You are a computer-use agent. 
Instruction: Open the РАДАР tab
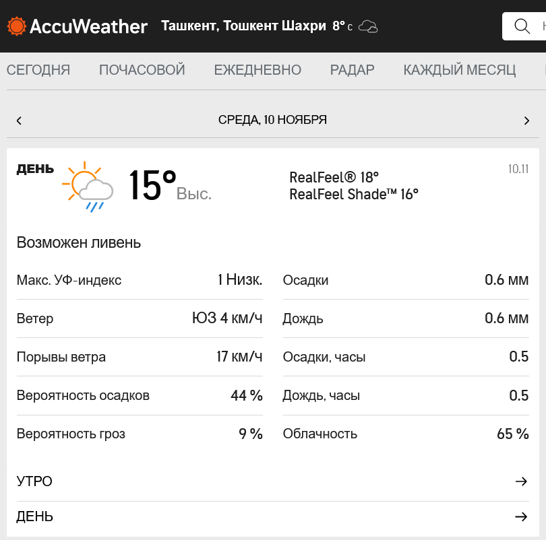tap(353, 70)
